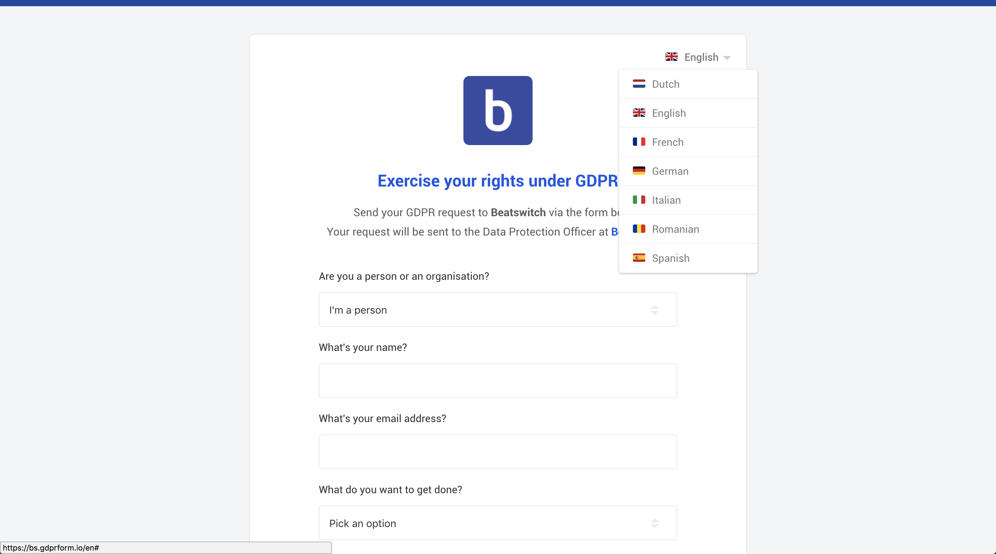
Task: Click the Romanian flag icon
Action: [639, 229]
